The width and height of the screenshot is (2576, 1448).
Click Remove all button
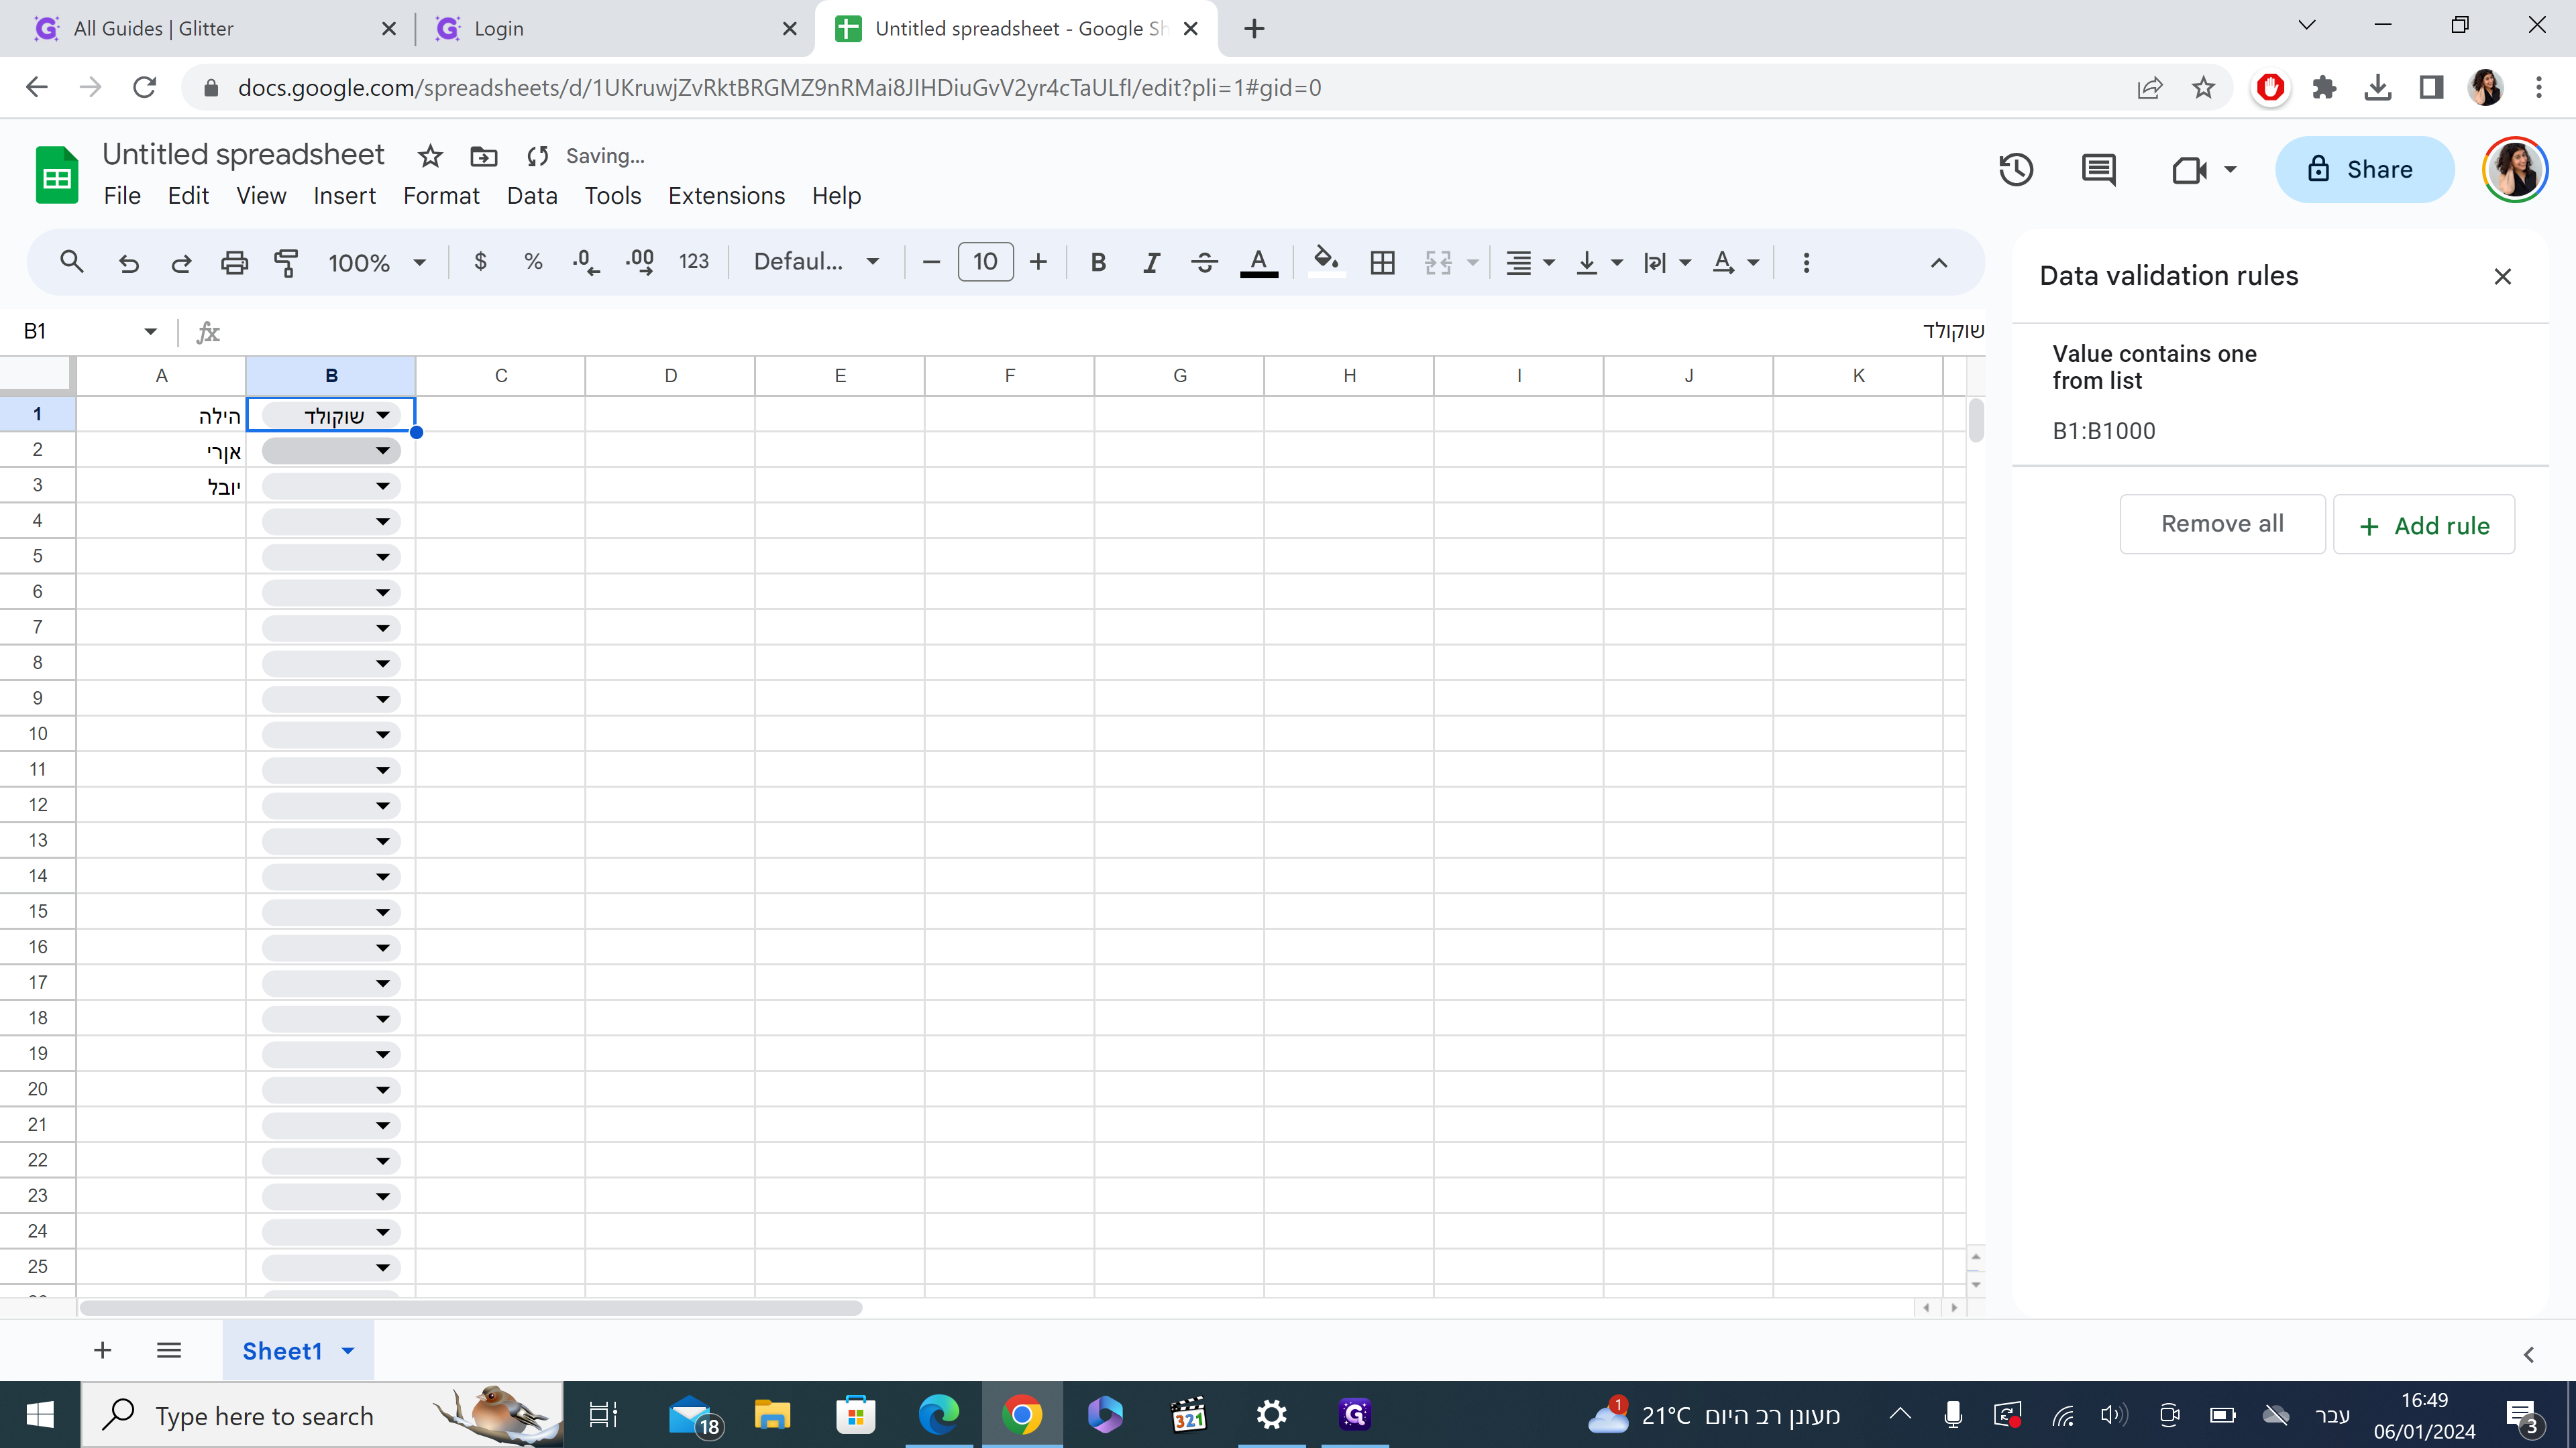(x=2222, y=524)
